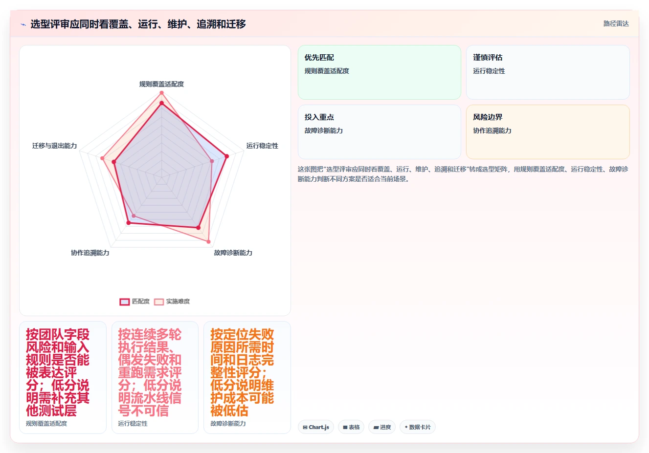Click 故障诊断能力 caption under the orange card
The width and height of the screenshot is (649, 453).
tap(228, 424)
